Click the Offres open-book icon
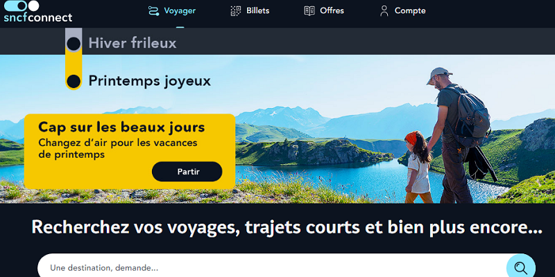555x277 pixels. tap(309, 11)
